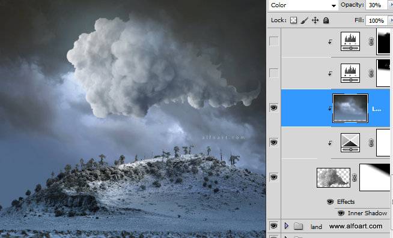Click link chain of Selective Color layer
The image size is (393, 238).
(371, 143)
